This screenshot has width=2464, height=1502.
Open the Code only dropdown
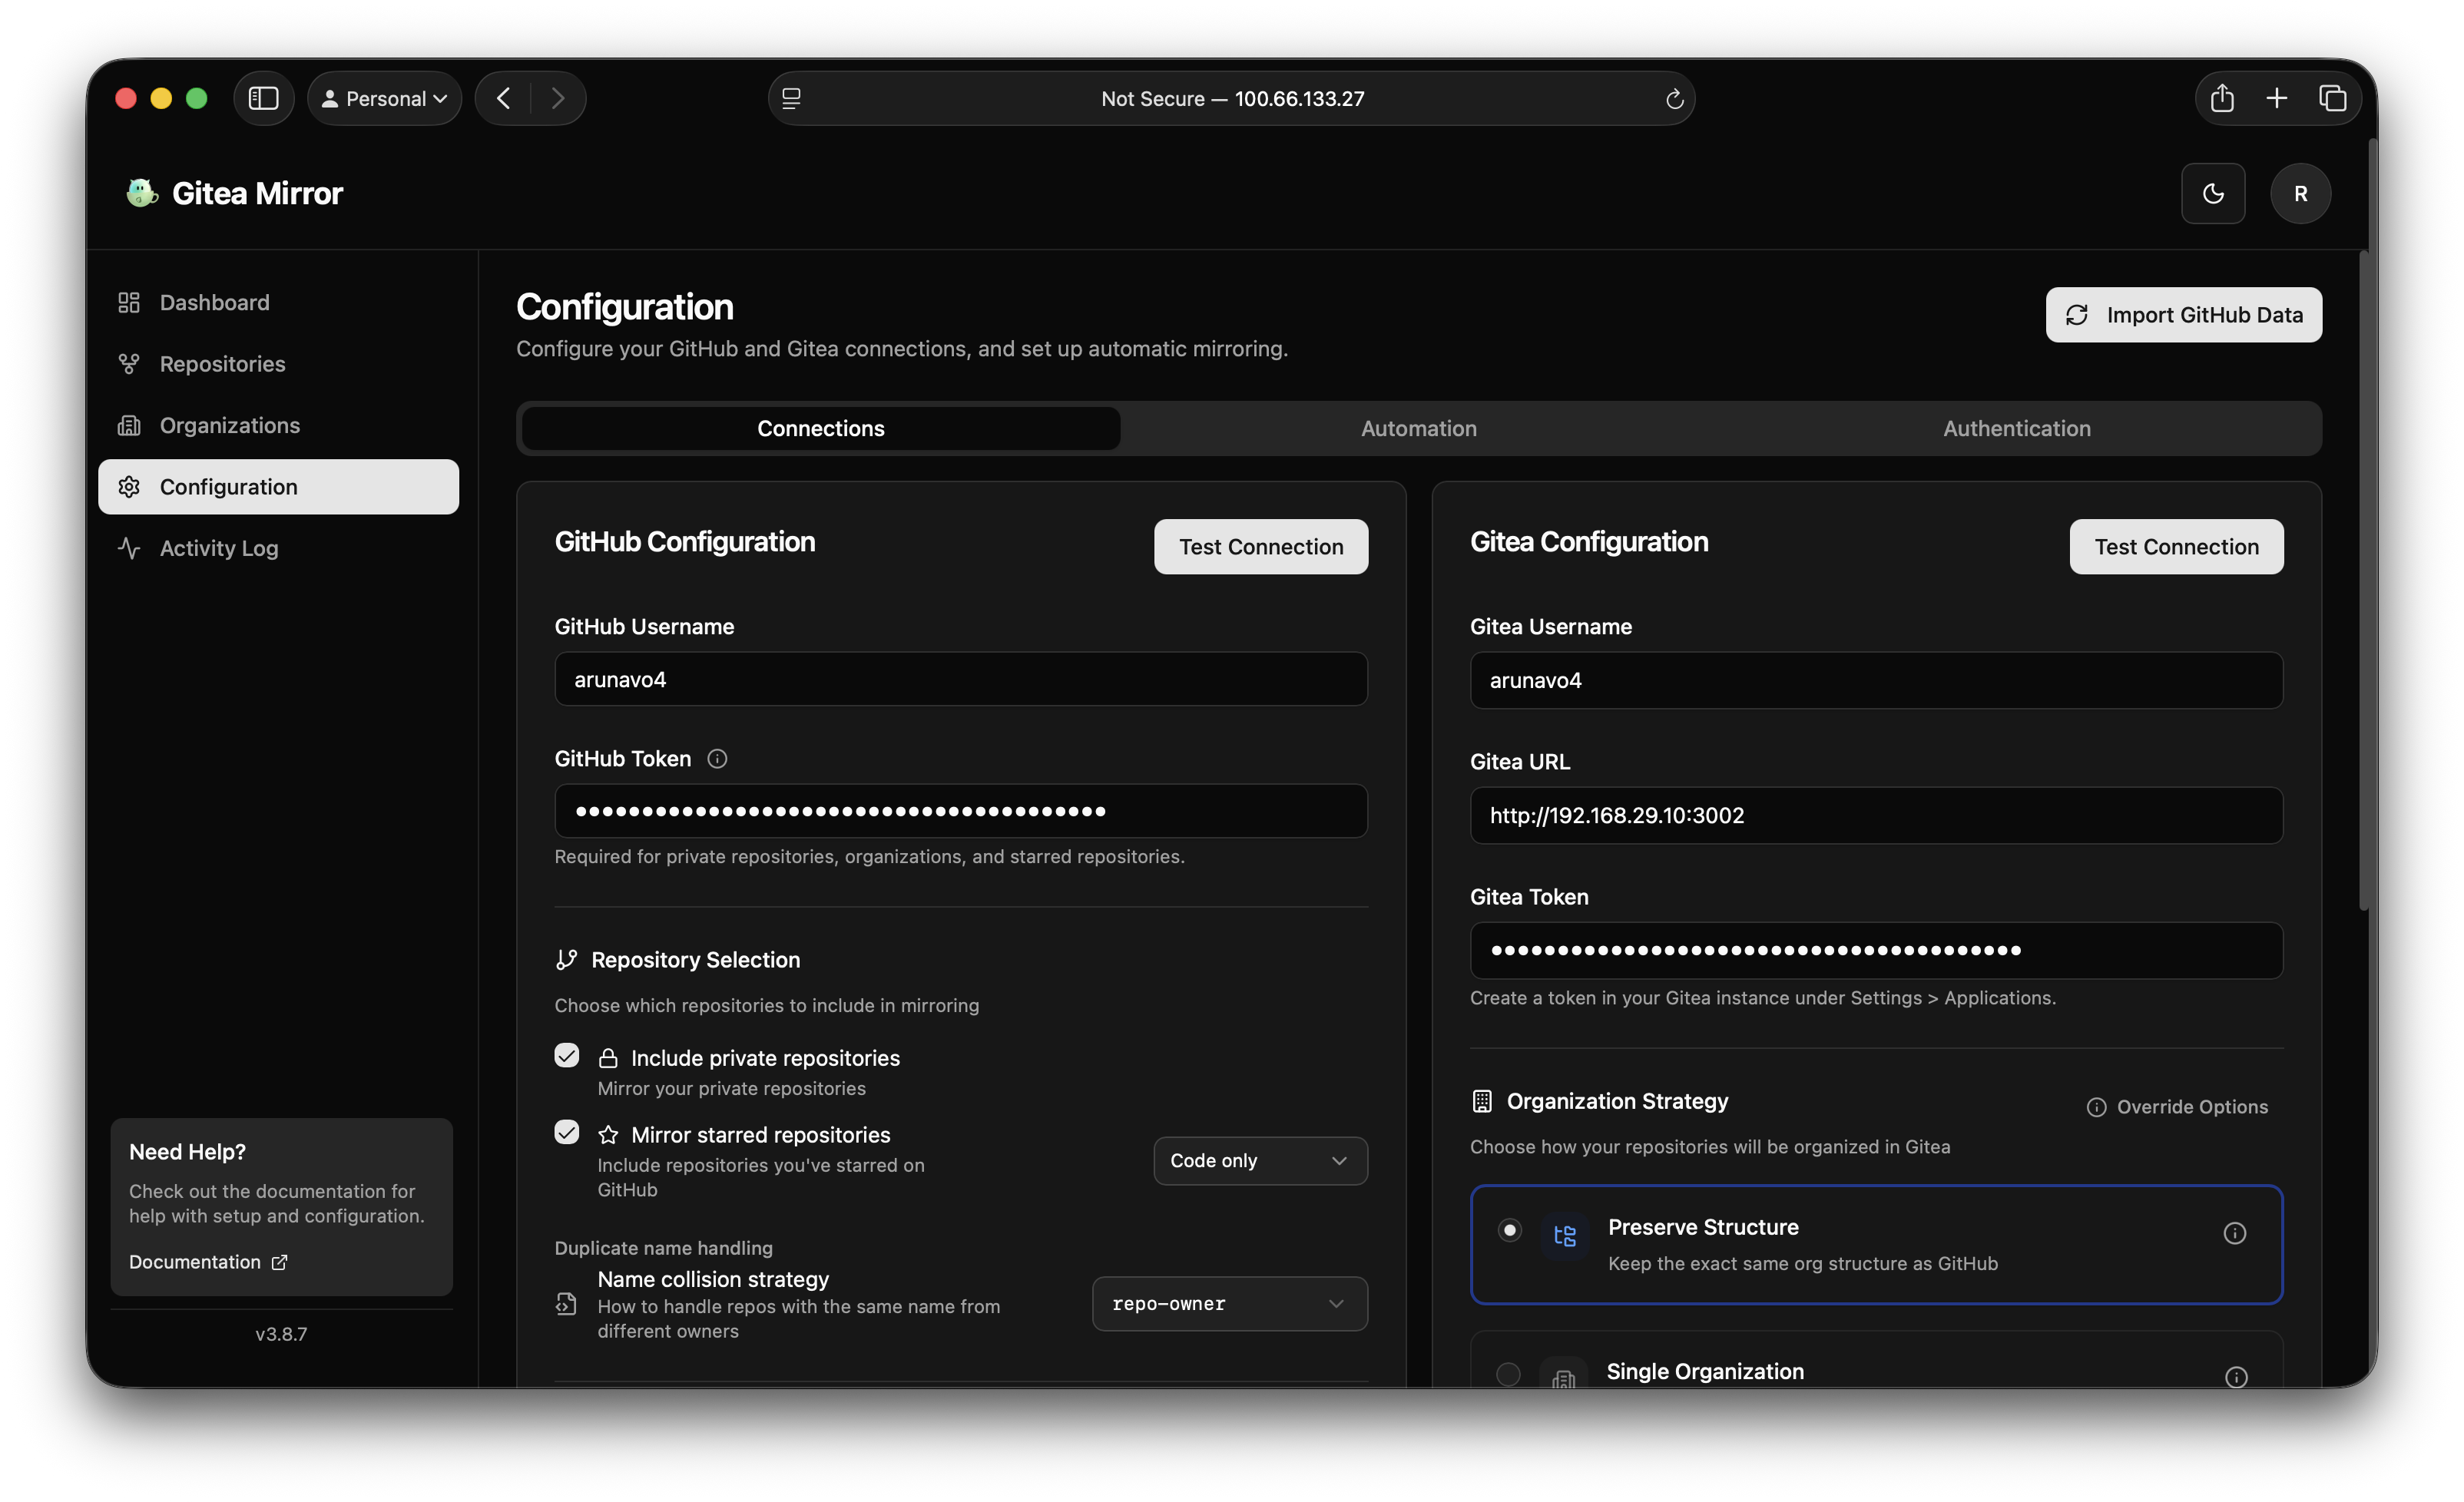point(1260,1161)
